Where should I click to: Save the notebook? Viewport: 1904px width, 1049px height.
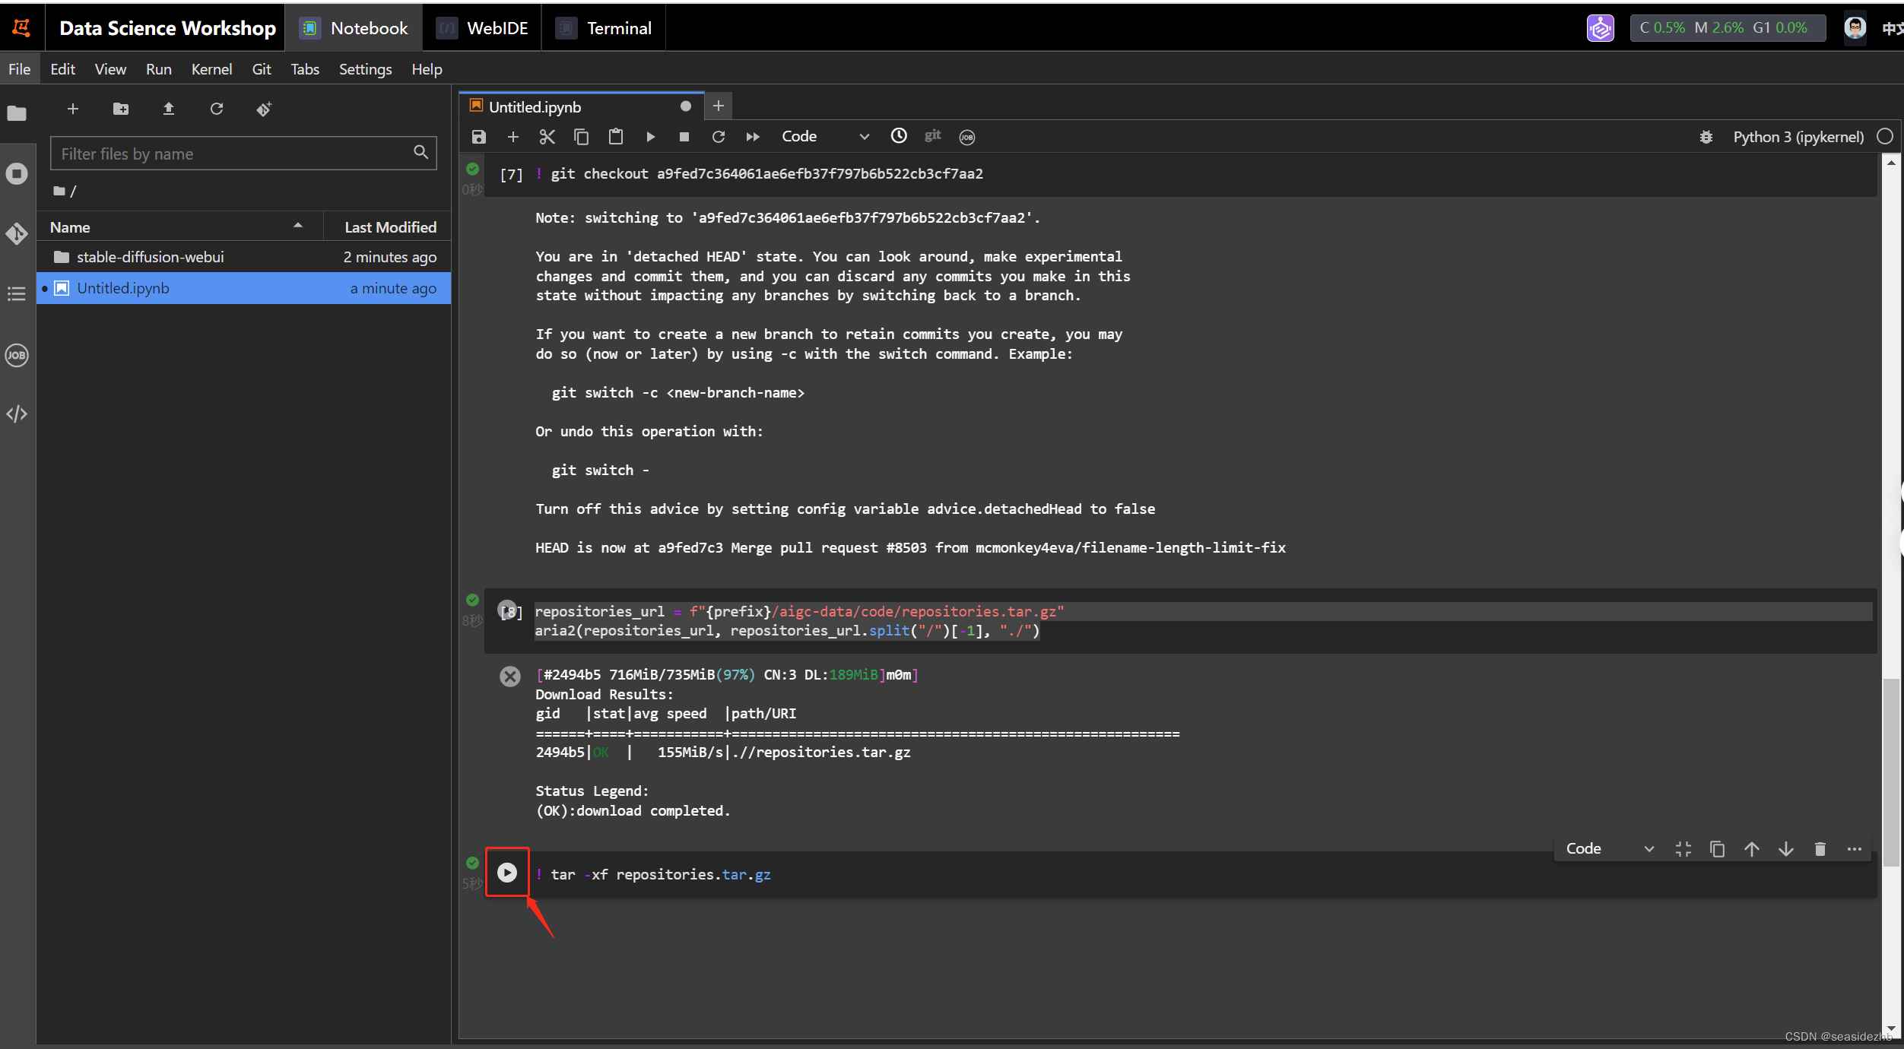[x=479, y=137]
